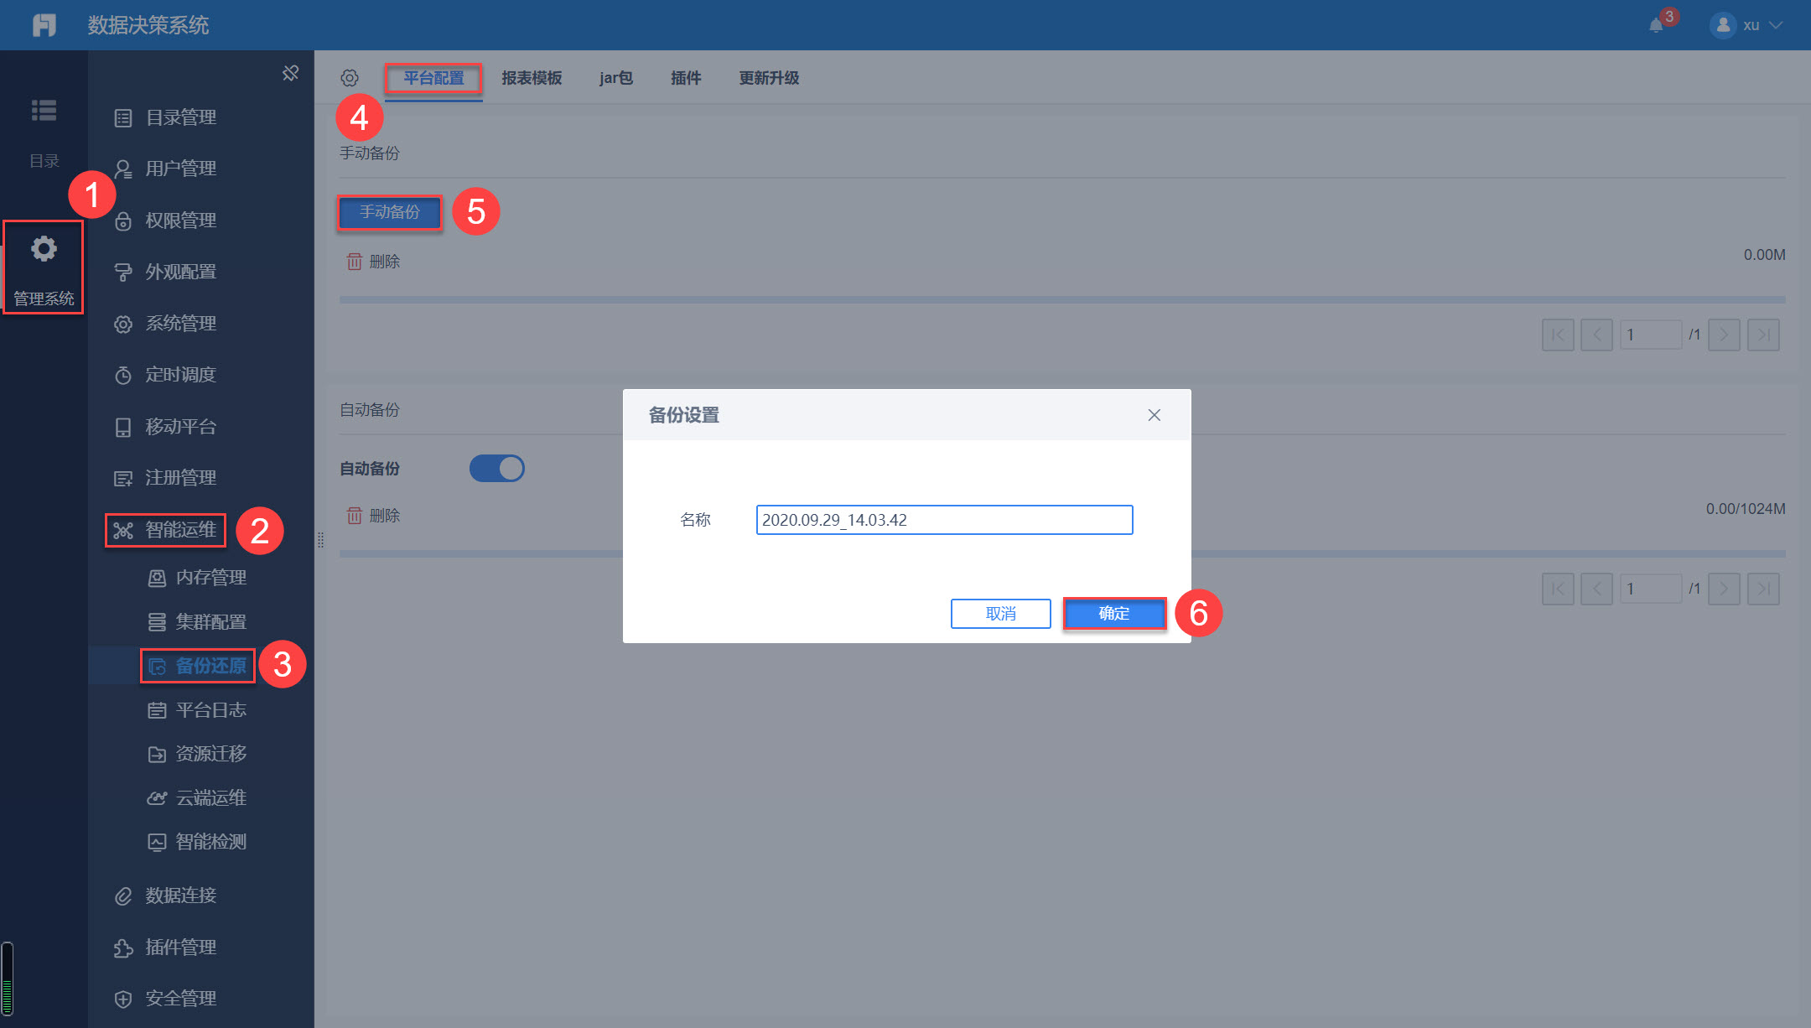Collapse the 智能运维 menu group
Image resolution: width=1811 pixels, height=1028 pixels.
(180, 530)
